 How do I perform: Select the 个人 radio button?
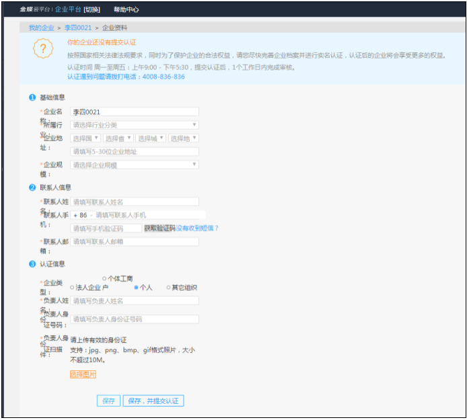136,288
